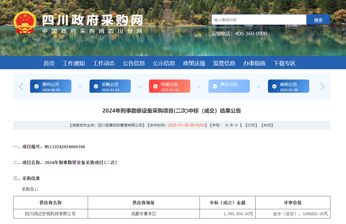Viewport: 346px width, 224px height.
Task: Click the checkmark icon on 意向公开 step
Action: click(36, 86)
